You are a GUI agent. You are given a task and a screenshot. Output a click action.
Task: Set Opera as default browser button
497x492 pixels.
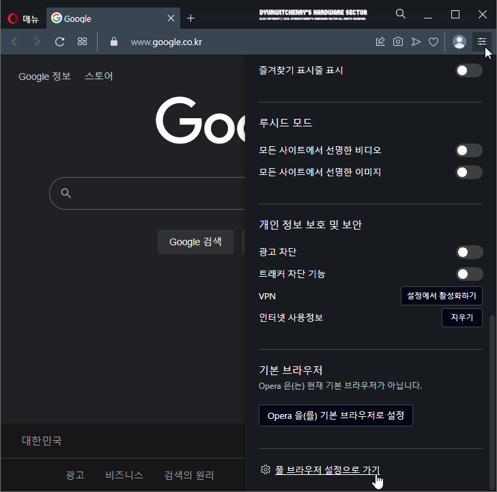pos(336,415)
